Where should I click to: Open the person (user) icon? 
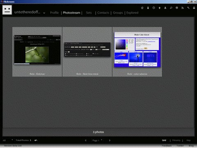coord(165,8)
